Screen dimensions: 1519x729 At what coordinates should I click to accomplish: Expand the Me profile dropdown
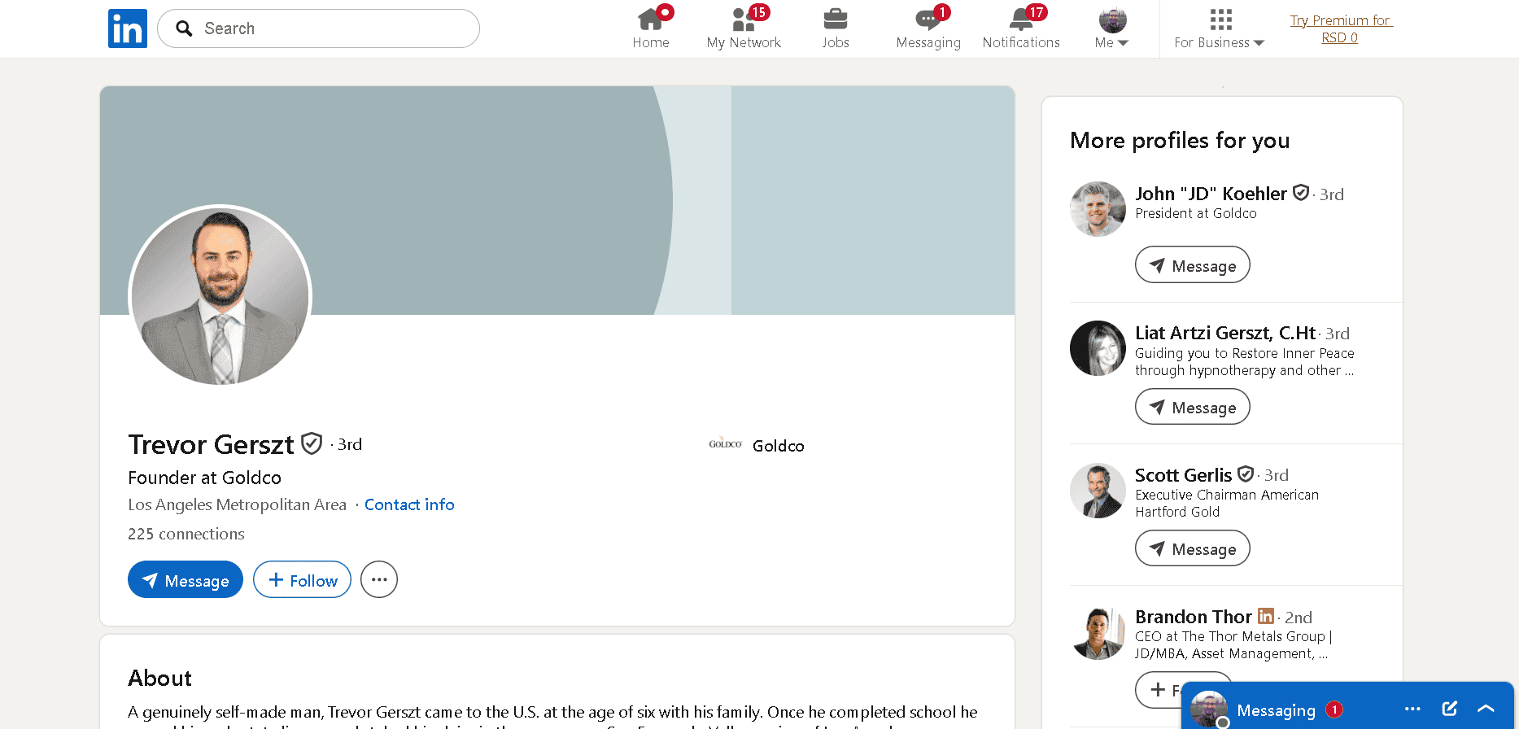[x=1111, y=28]
